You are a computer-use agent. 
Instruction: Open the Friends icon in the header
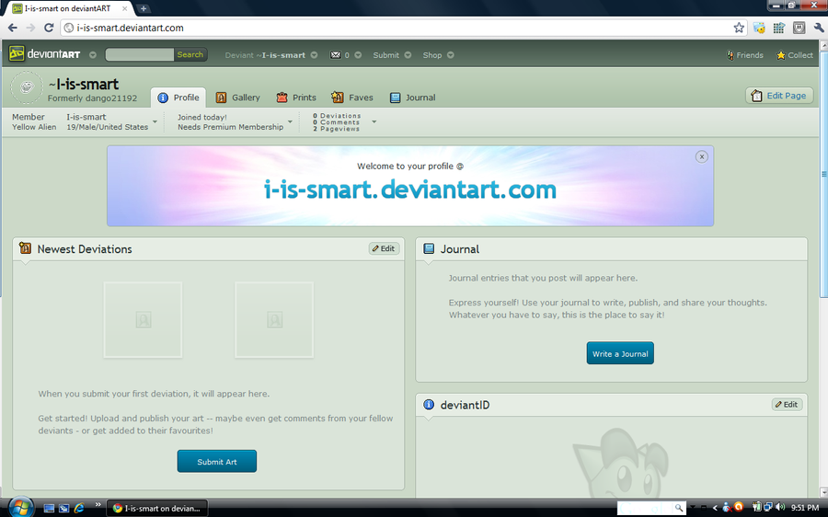point(730,55)
